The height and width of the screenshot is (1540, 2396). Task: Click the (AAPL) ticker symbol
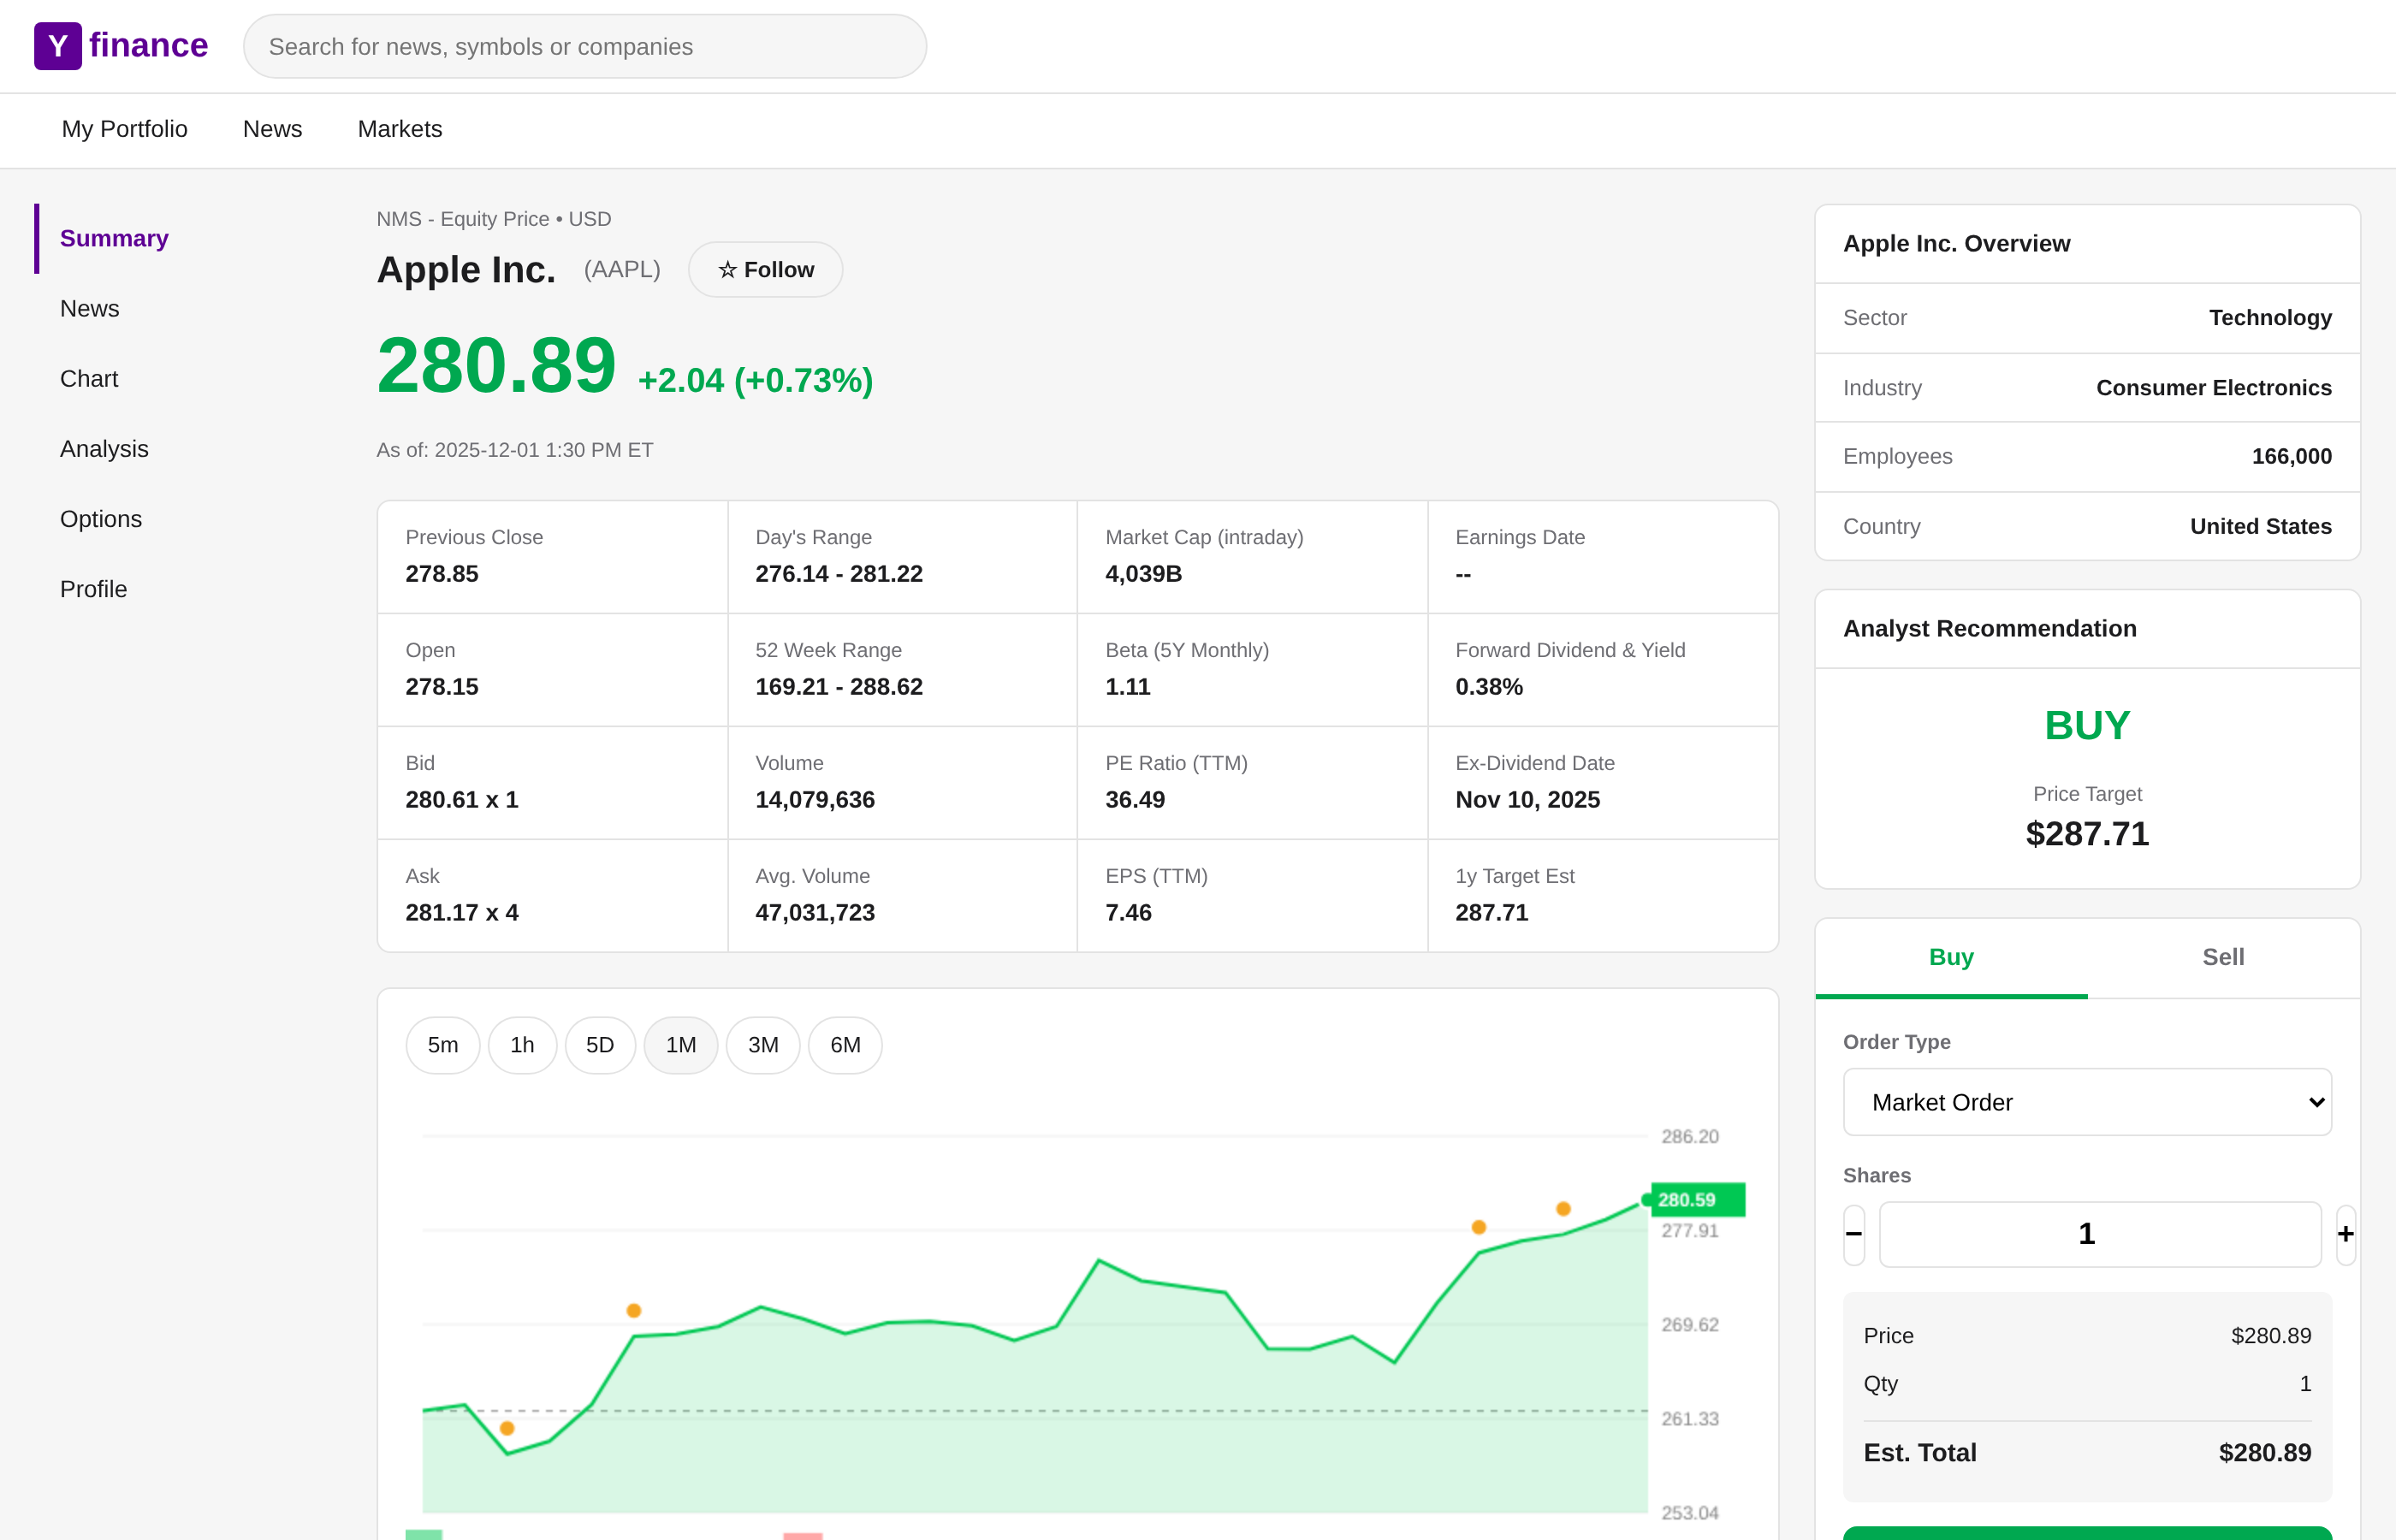[622, 270]
